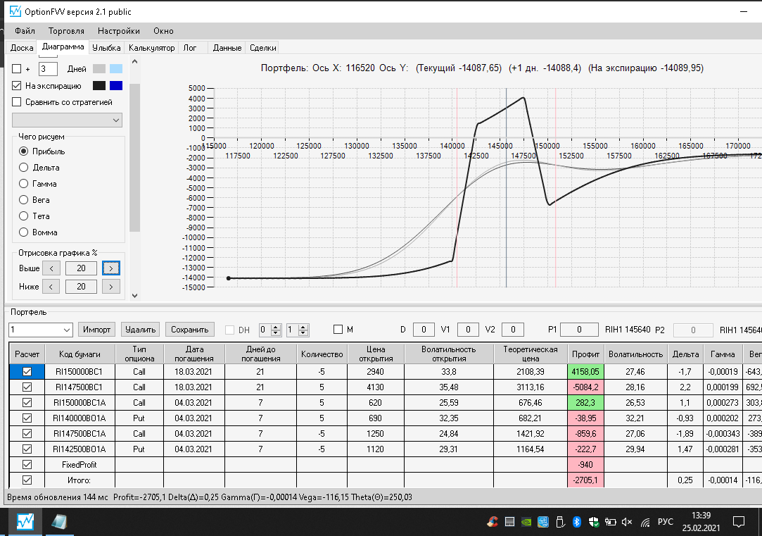The image size is (762, 536).
Task: Switch to the Сделки tab
Action: coord(263,48)
